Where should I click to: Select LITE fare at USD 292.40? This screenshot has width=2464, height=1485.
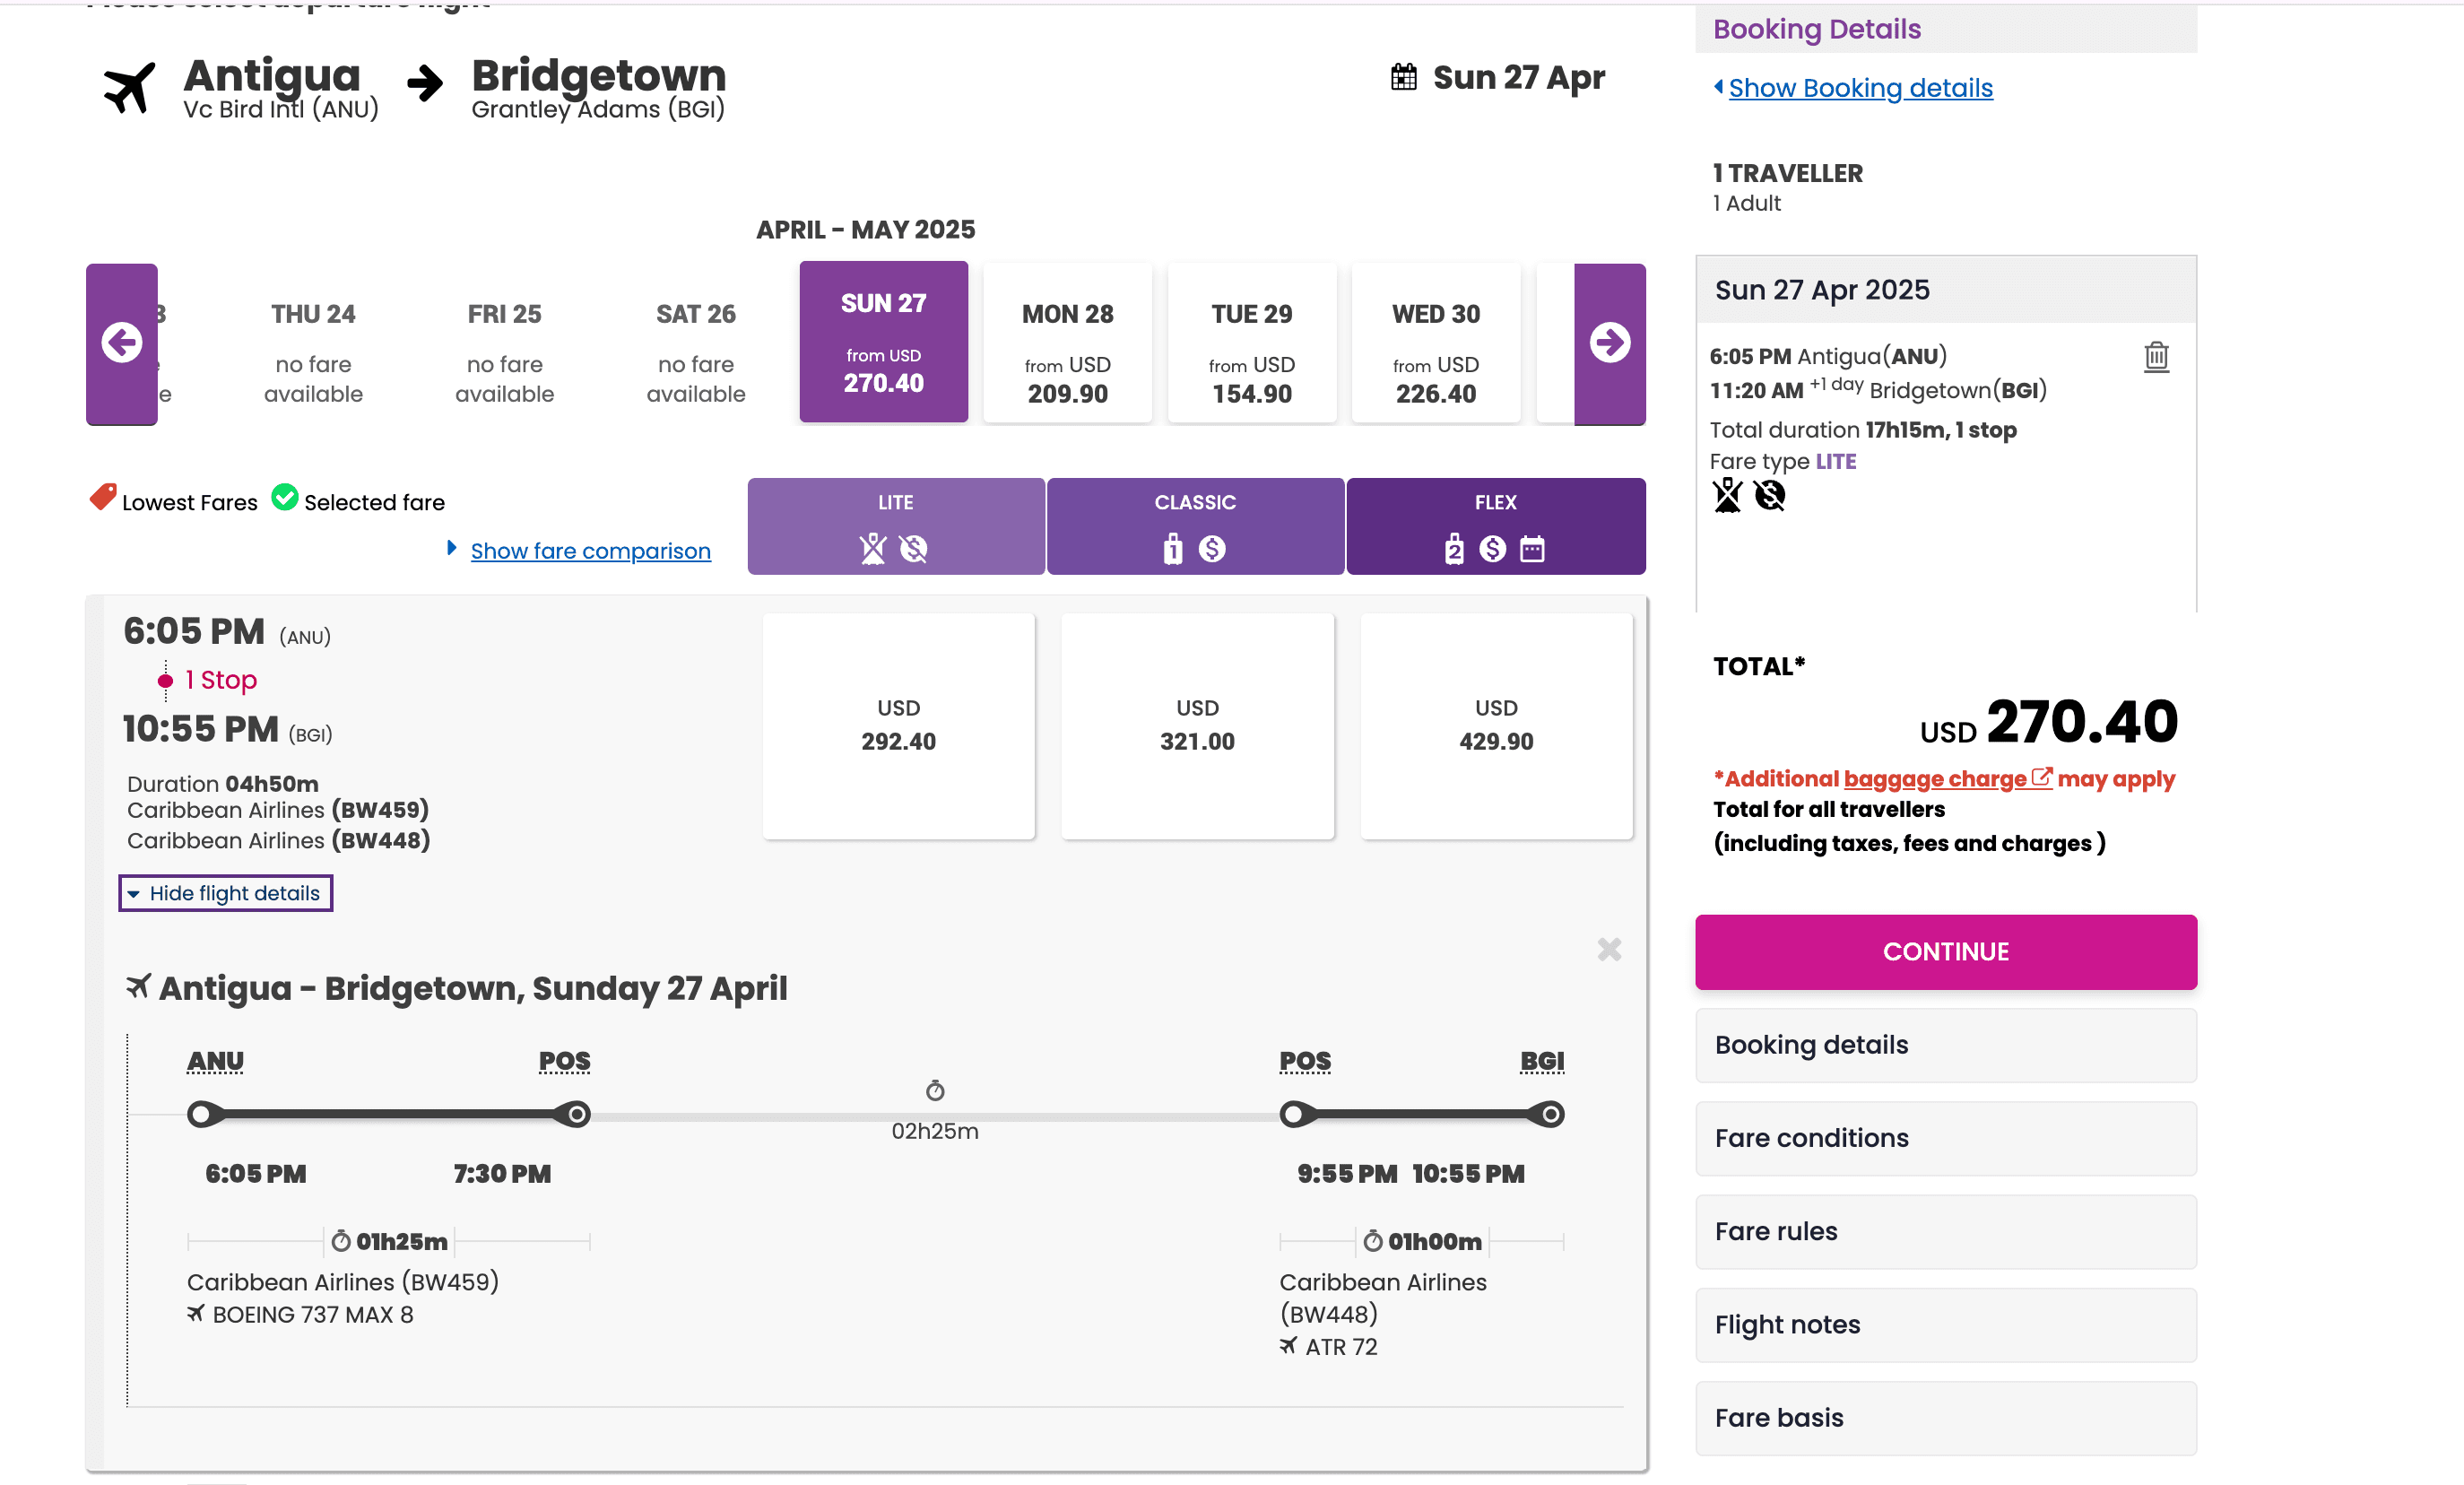pyautogui.click(x=898, y=725)
